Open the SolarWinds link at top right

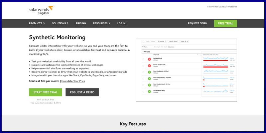tap(213, 7)
